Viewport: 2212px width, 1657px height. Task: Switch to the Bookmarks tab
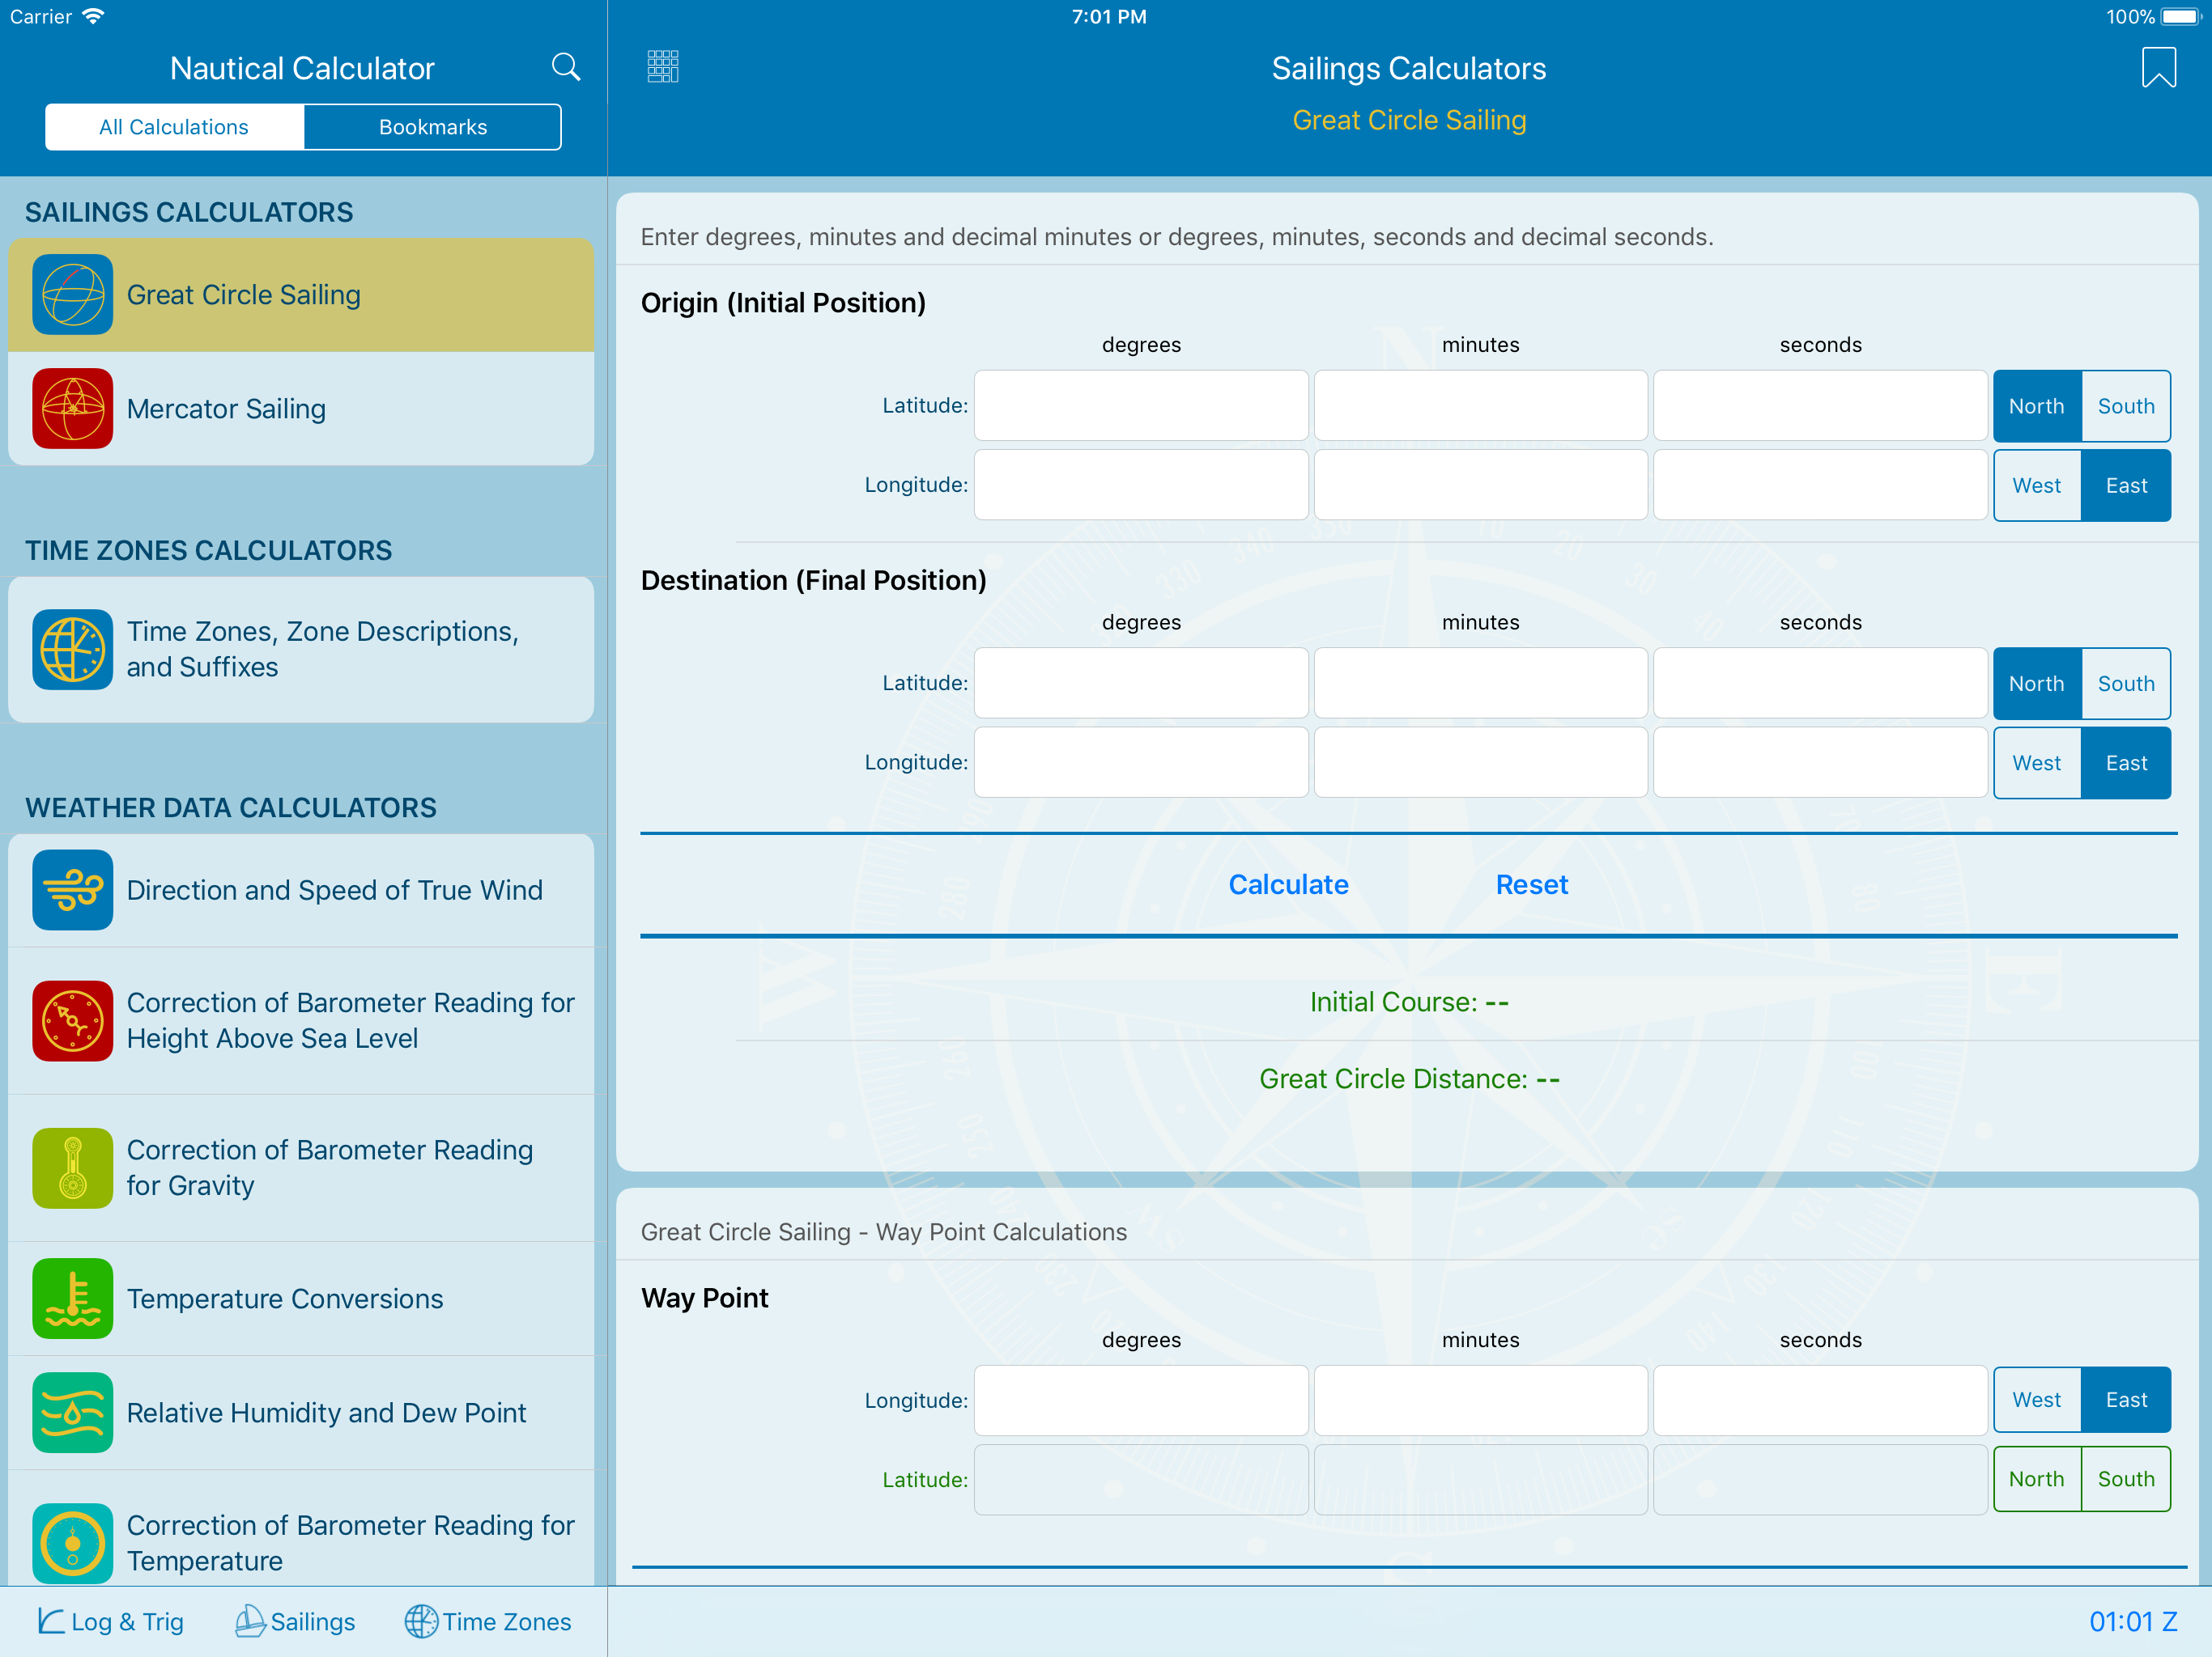[x=432, y=127]
